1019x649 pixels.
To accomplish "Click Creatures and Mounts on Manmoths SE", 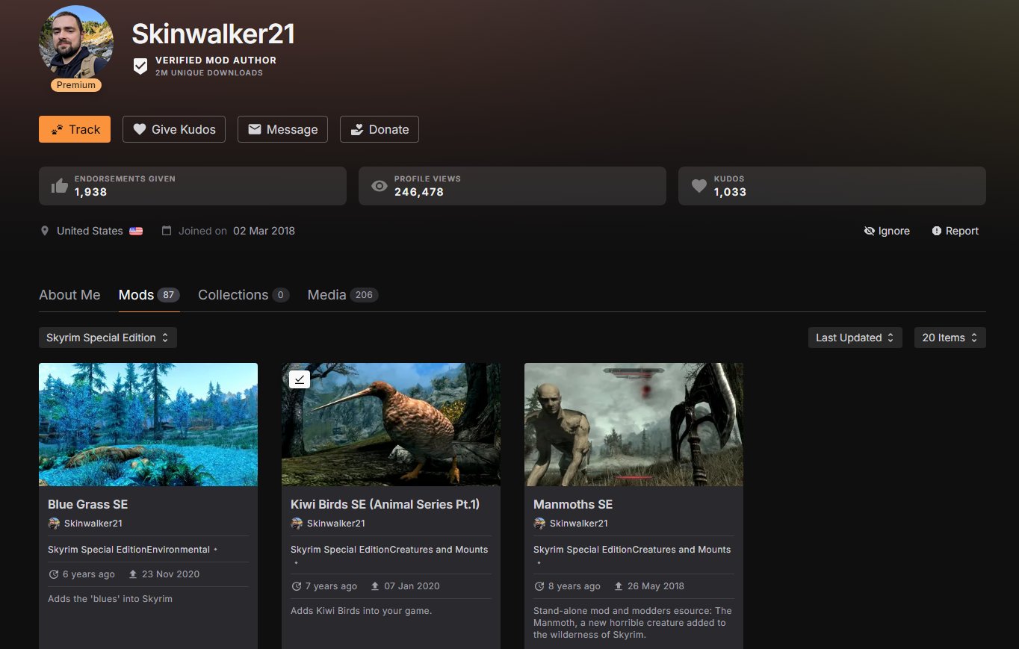I will coord(682,550).
